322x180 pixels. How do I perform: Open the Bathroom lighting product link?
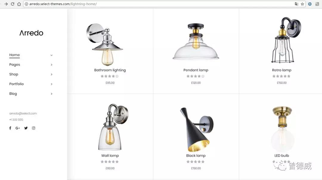tap(110, 70)
